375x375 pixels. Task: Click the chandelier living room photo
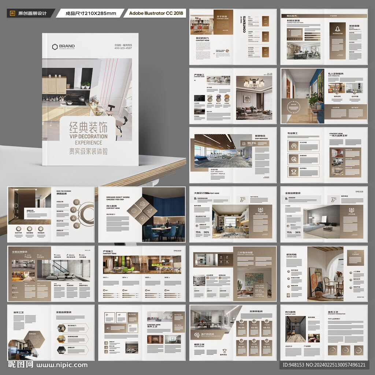[x=254, y=98]
